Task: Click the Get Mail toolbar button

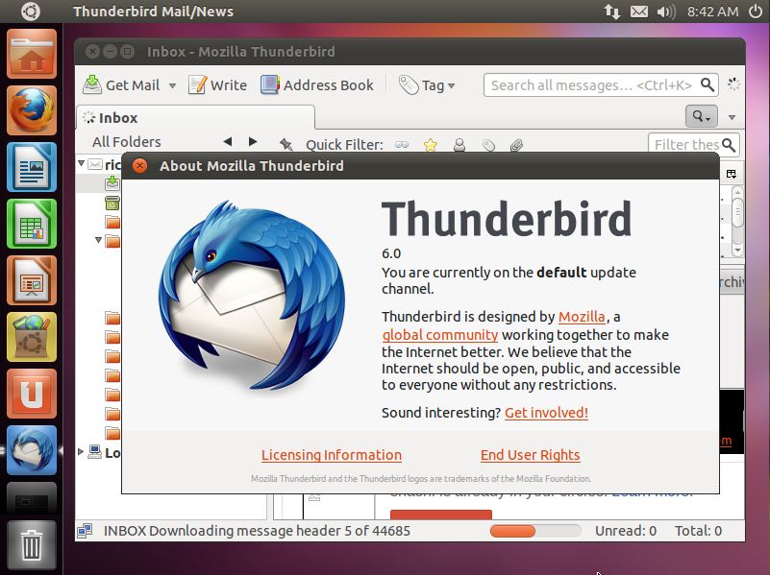Action: 121,85
